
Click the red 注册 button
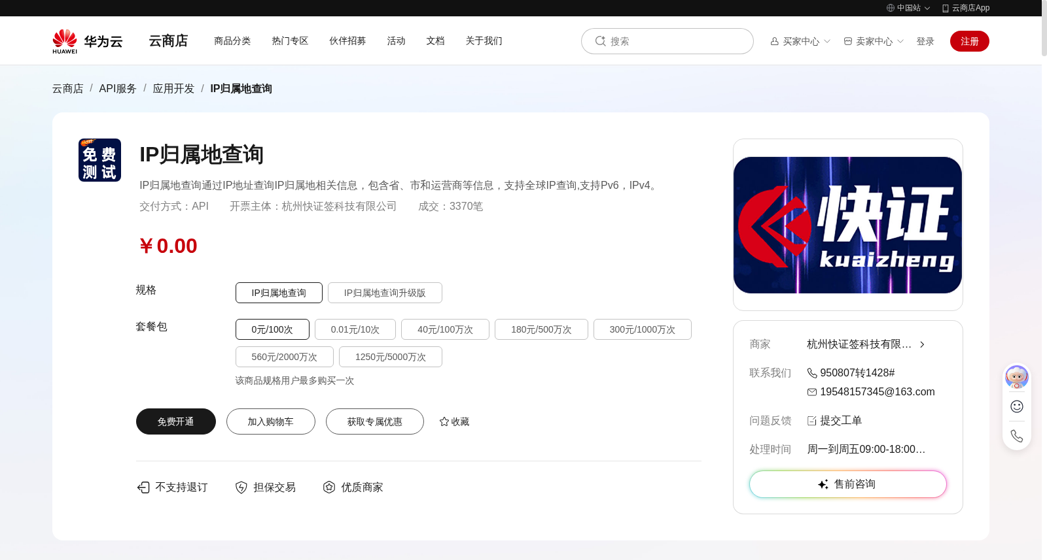tap(970, 41)
